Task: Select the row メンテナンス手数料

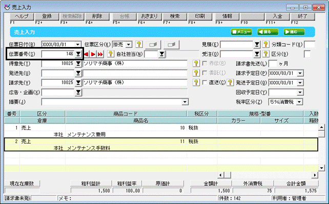Action: click(161, 145)
